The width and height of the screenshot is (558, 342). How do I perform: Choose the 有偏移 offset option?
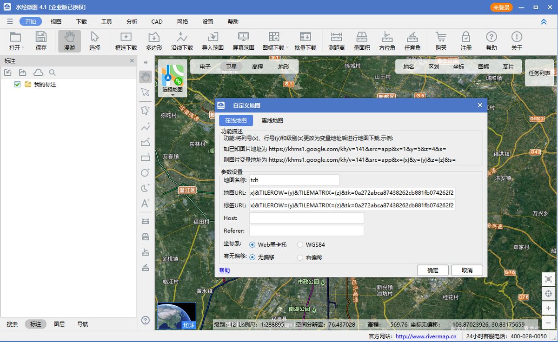[300, 257]
